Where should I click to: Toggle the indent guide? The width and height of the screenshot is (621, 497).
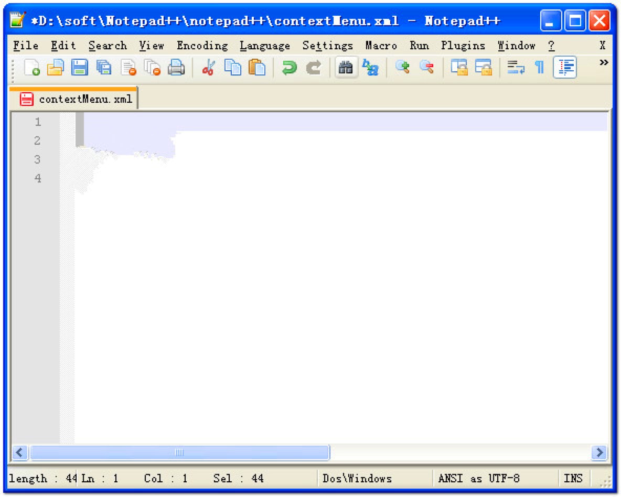click(565, 68)
